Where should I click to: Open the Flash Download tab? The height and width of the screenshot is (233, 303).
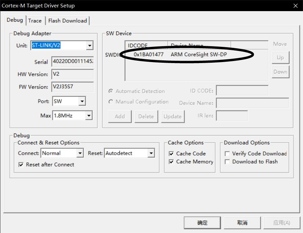tap(67, 21)
